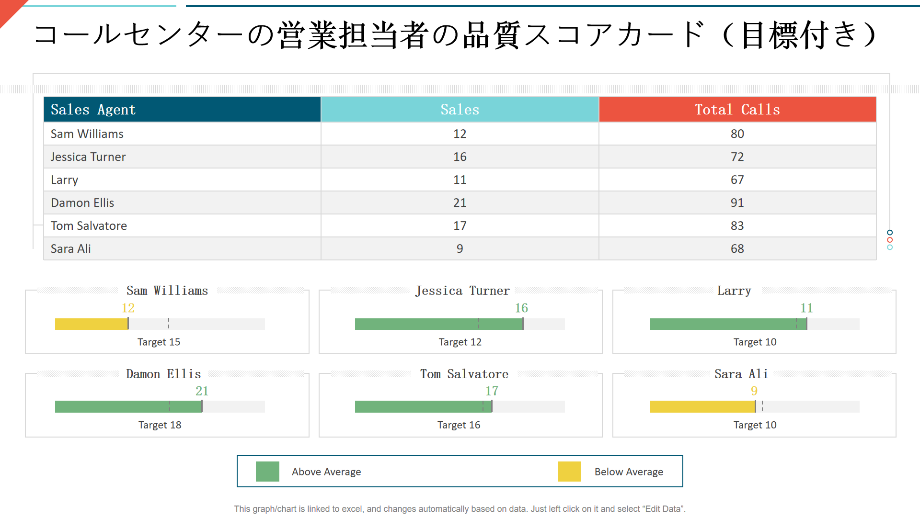
Task: Click the Tom Salvatore chart title
Action: pos(464,374)
